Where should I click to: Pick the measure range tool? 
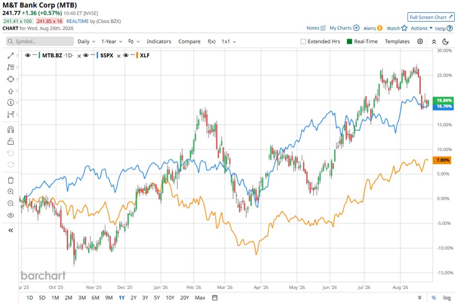(x=11, y=114)
